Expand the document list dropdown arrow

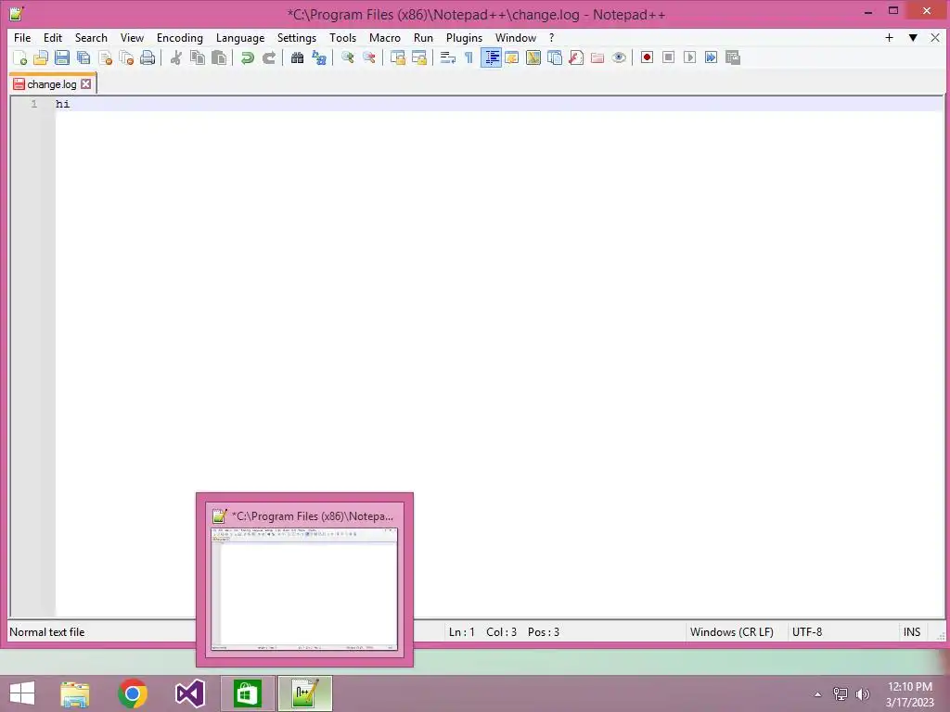pyautogui.click(x=913, y=37)
